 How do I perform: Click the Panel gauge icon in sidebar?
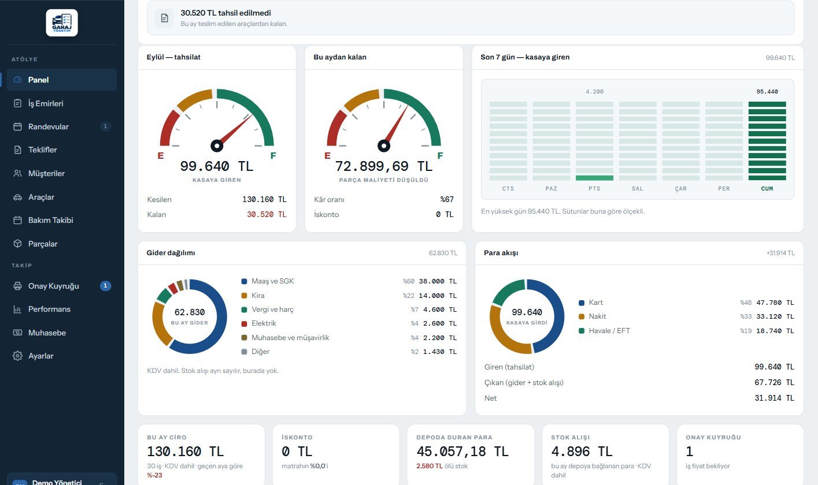(17, 80)
